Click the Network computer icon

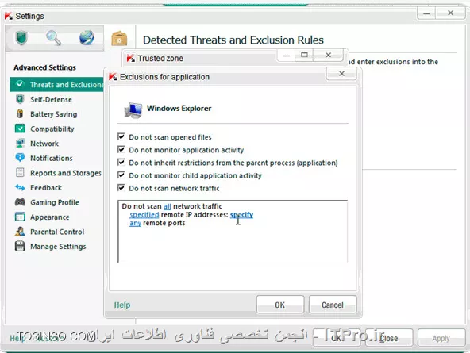20,143
